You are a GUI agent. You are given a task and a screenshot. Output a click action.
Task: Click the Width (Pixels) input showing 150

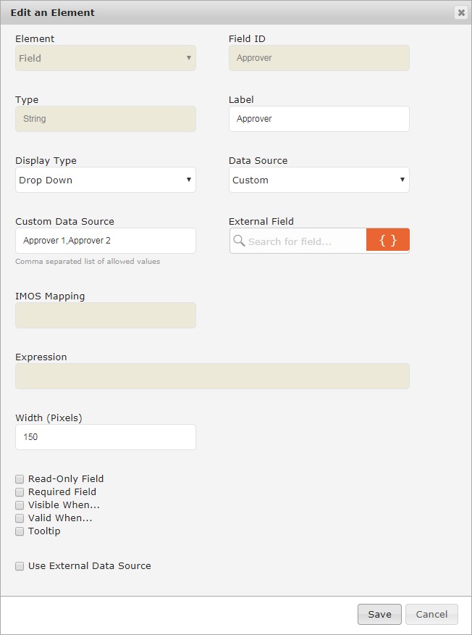click(x=105, y=437)
